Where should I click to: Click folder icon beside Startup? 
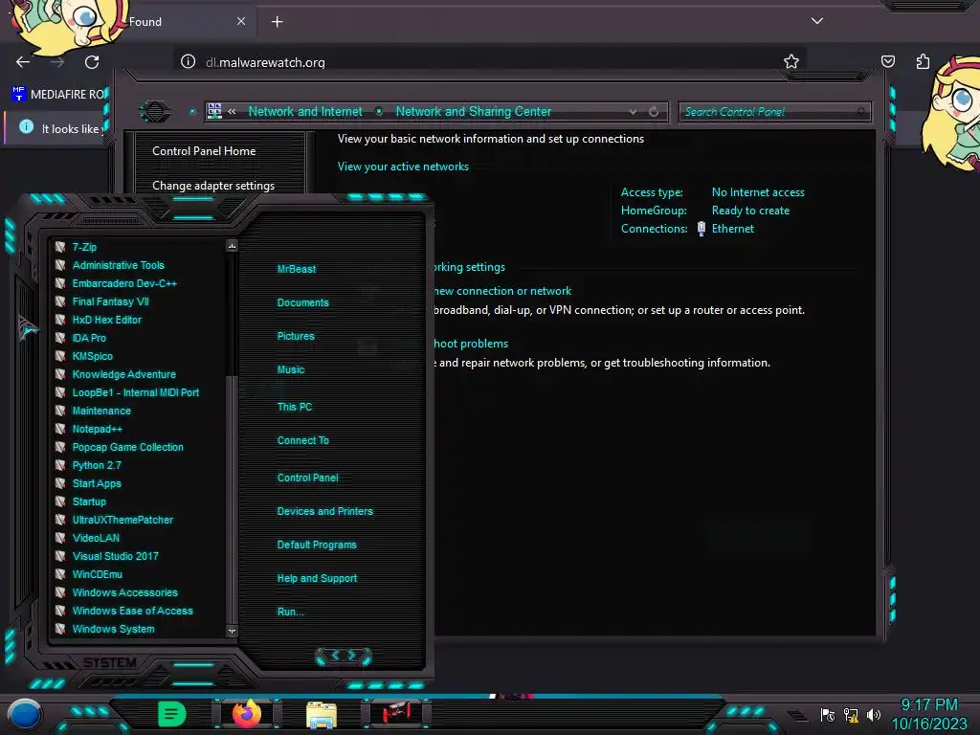(x=60, y=501)
